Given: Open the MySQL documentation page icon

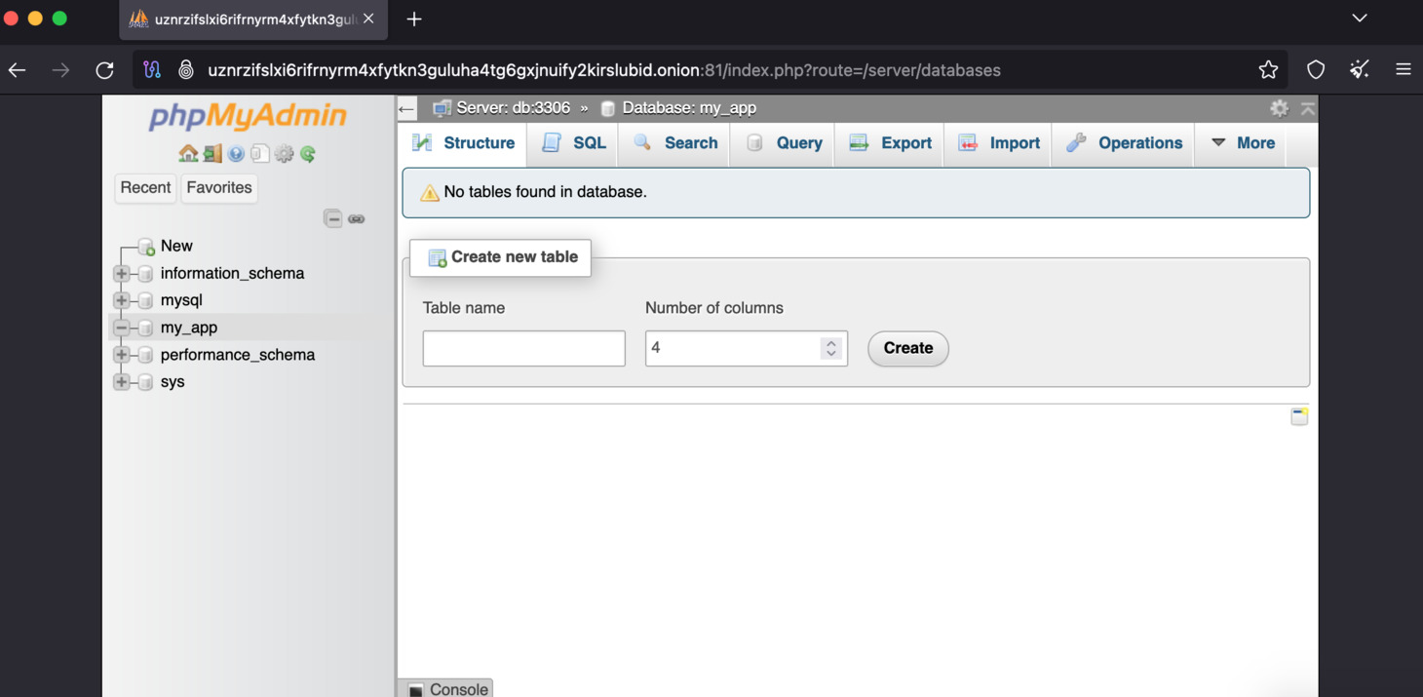Looking at the screenshot, I should point(259,153).
